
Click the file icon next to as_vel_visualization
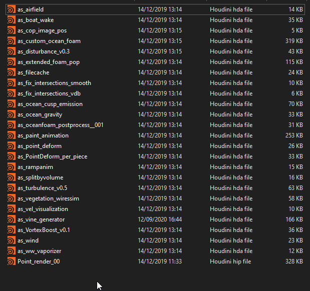coord(12,209)
